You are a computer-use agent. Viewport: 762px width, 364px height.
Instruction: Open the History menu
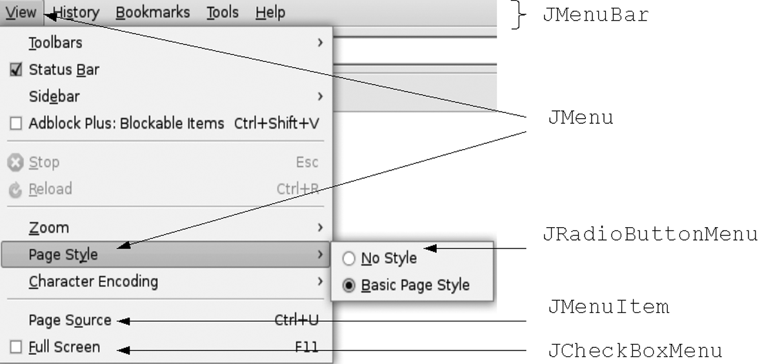pos(76,12)
